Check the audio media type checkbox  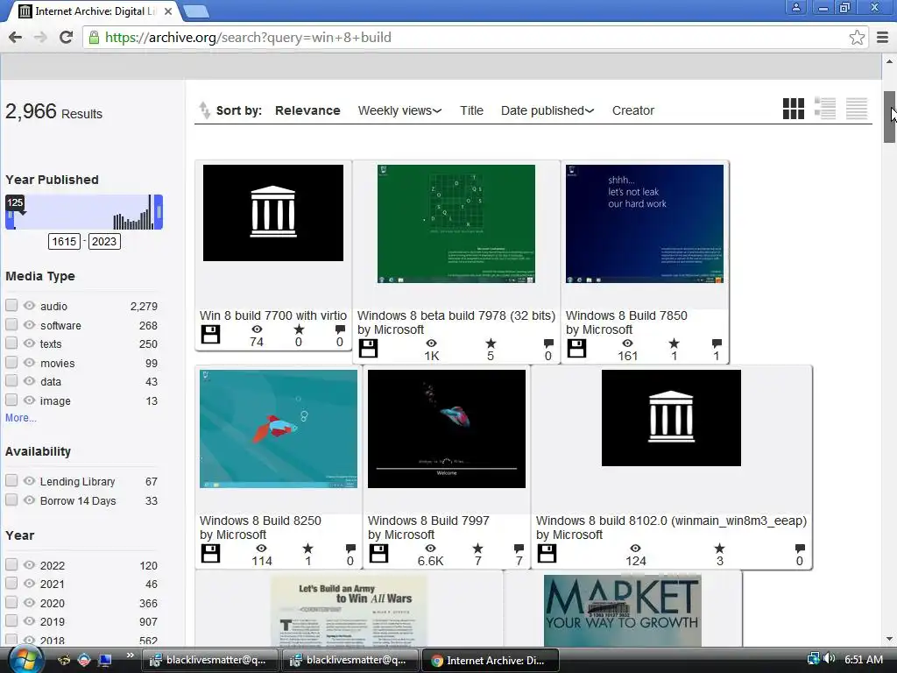pos(11,305)
